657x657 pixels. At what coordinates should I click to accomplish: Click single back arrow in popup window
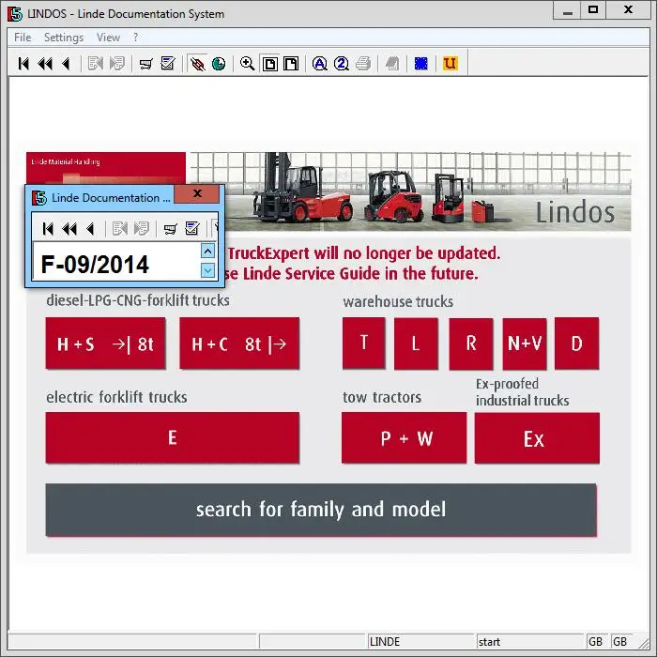pyautogui.click(x=90, y=229)
